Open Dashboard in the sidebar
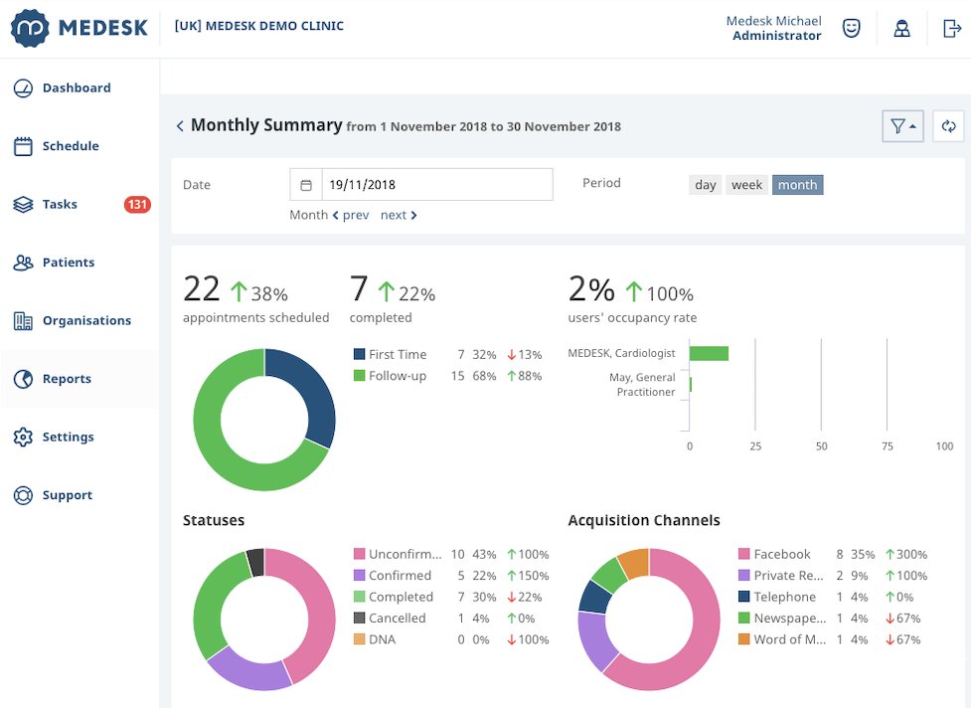 click(76, 88)
